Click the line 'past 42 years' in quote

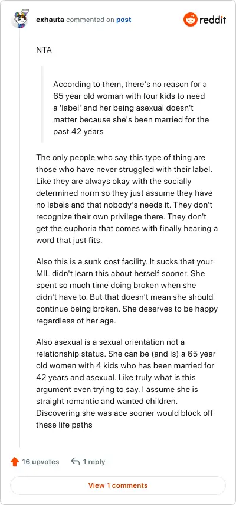pos(78,132)
